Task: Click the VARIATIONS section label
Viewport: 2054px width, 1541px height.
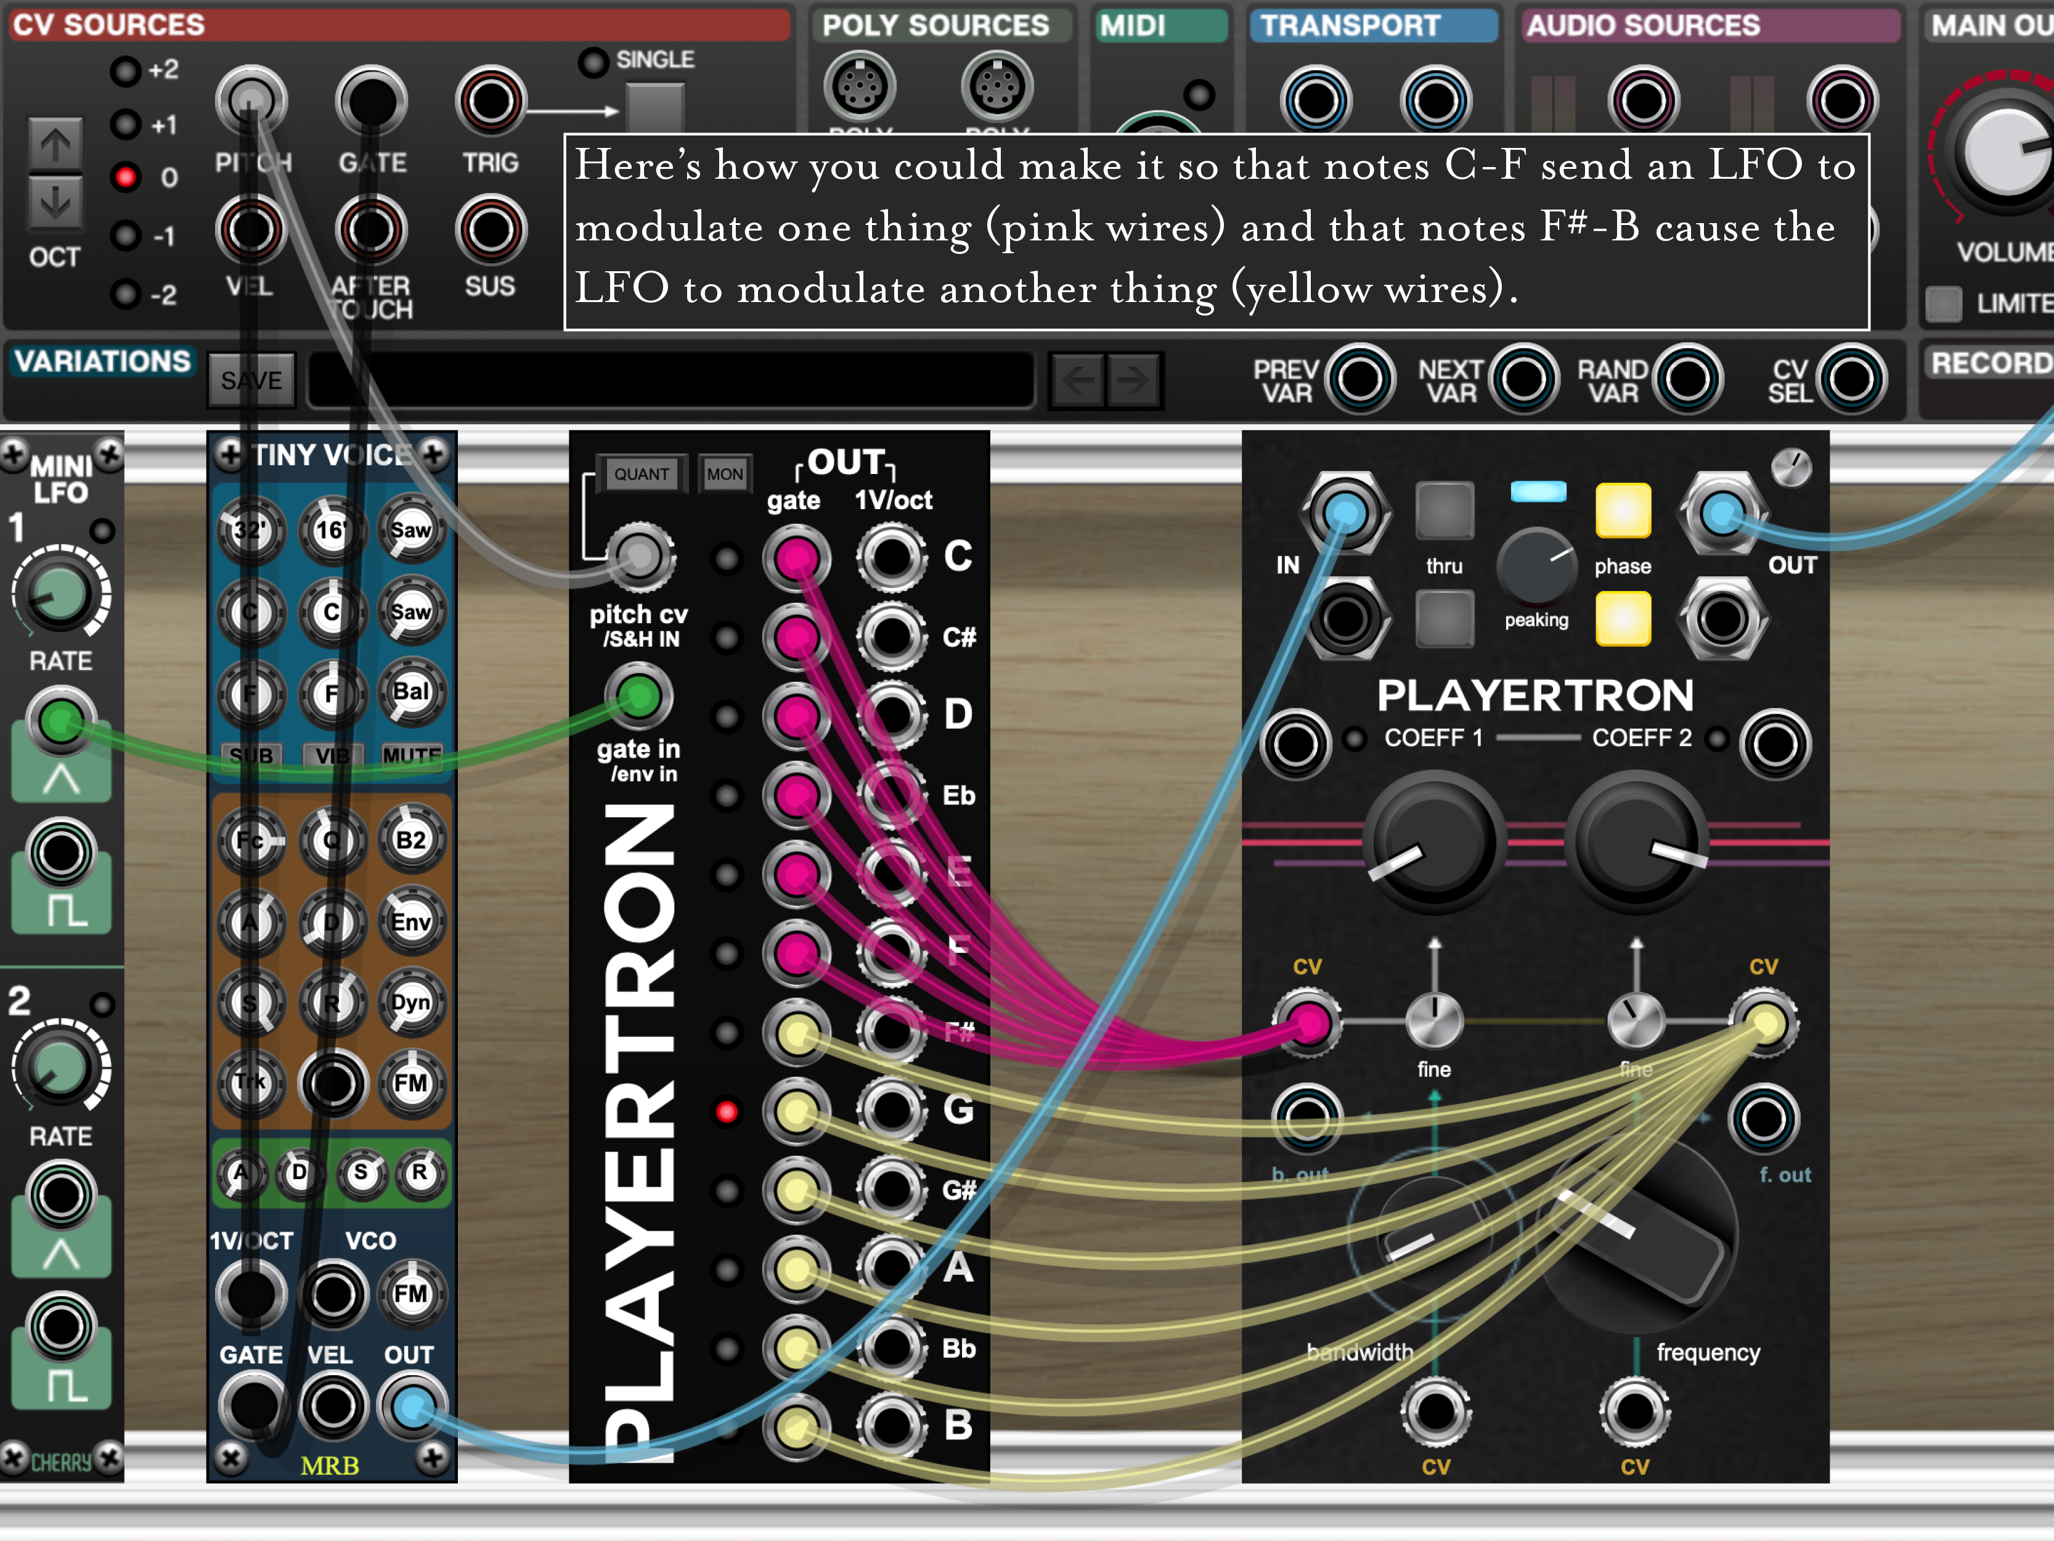Action: point(102,361)
